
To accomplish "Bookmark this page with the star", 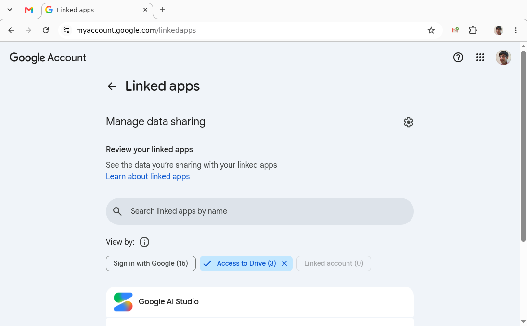I will (431, 30).
